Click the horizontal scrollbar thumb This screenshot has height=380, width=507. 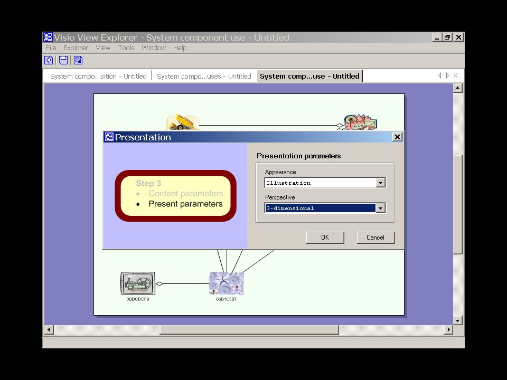tap(249, 329)
